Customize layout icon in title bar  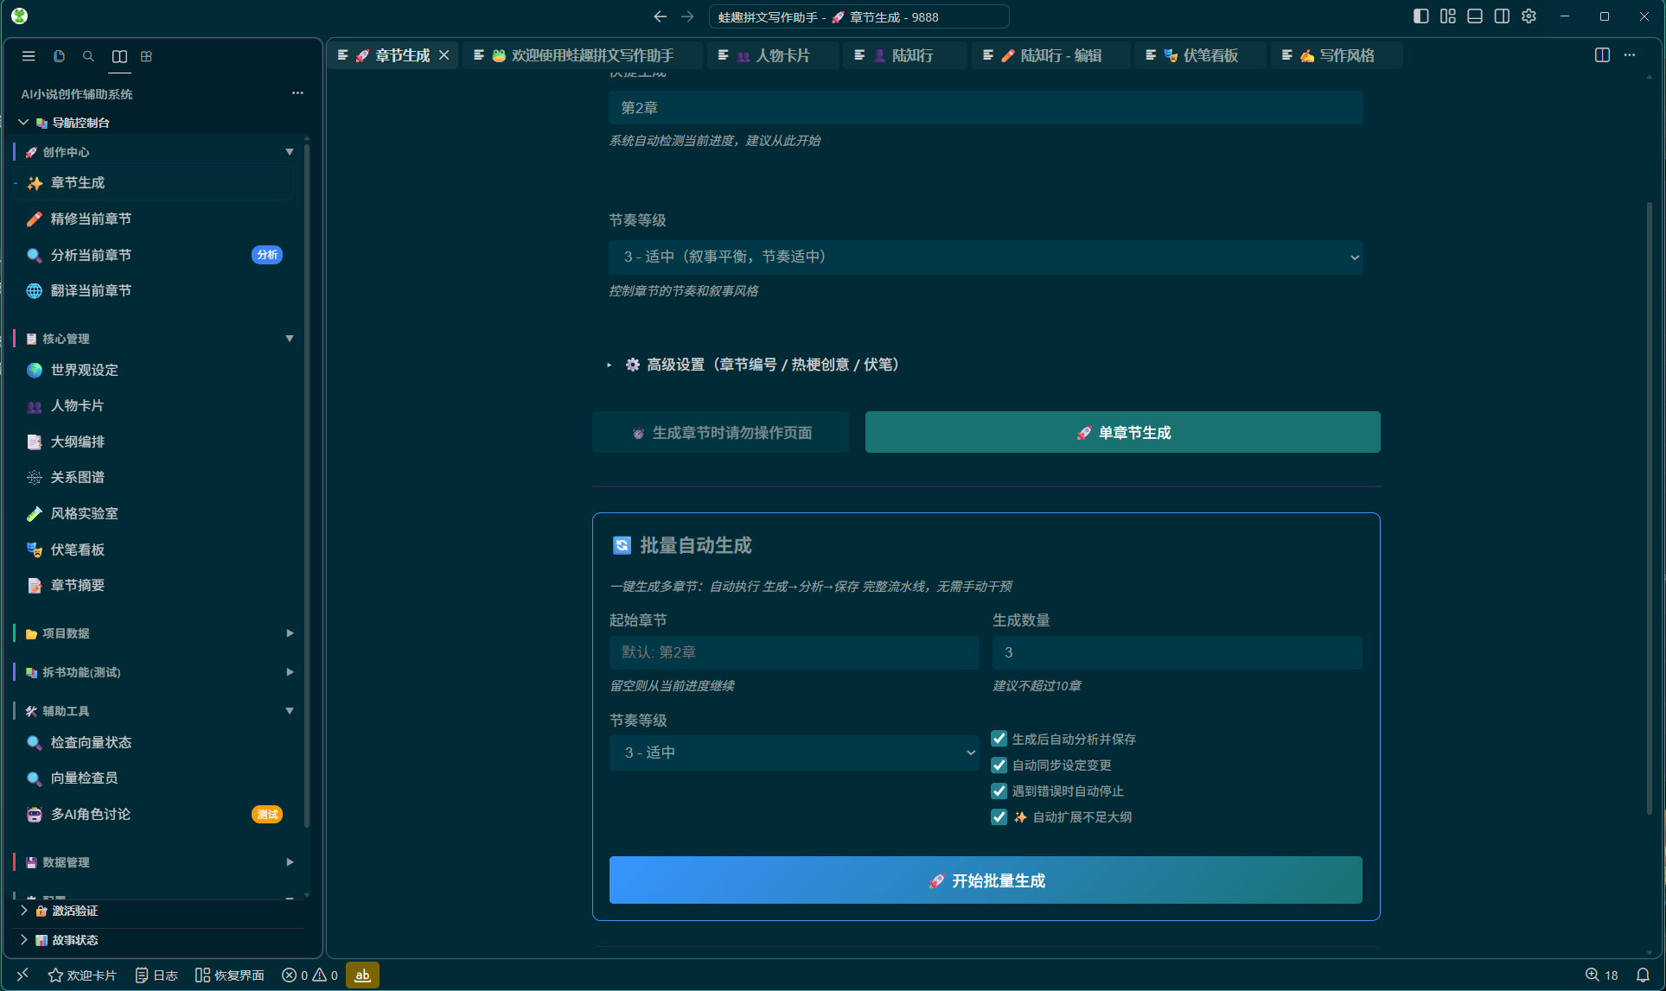(1448, 16)
